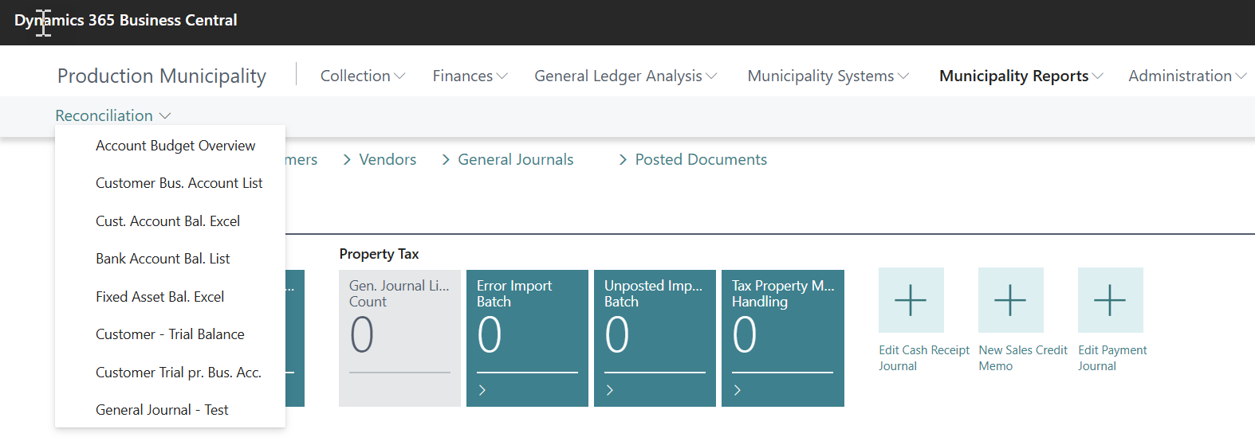Open the Gen. Journal Line Count tile
Screen dimensions: 1255x441
(x=399, y=338)
